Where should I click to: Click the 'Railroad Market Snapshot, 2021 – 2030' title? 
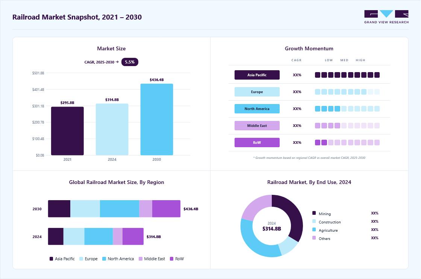77,17
